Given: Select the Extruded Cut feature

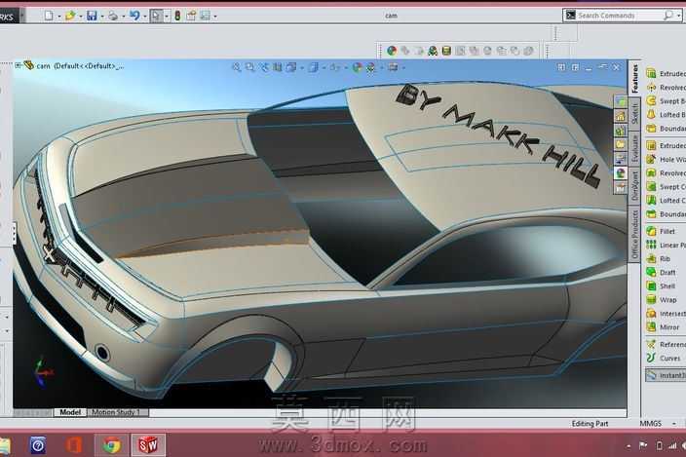Looking at the screenshot, I should pos(666,145).
